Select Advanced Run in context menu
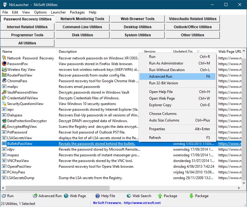 (177, 76)
